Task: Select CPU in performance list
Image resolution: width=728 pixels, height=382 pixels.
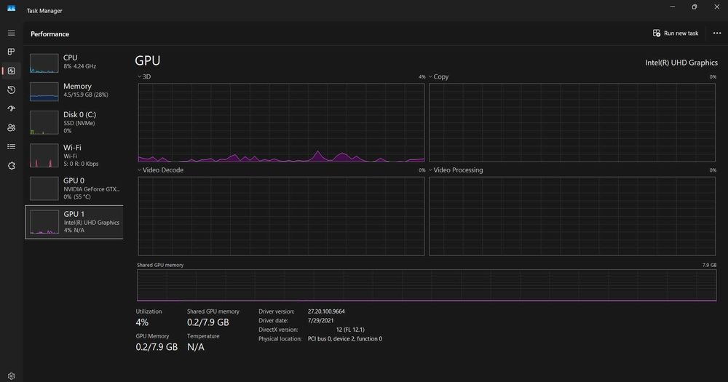Action: [74, 62]
